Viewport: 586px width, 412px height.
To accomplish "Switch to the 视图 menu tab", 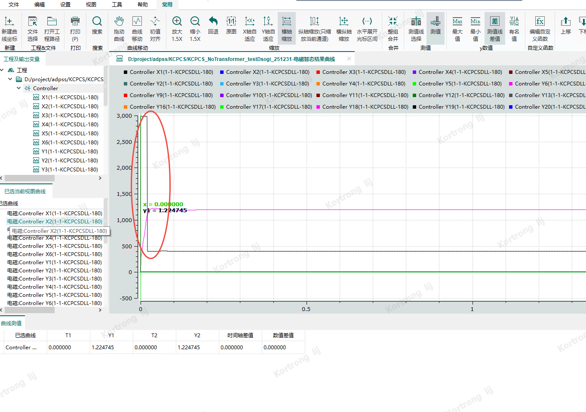I will pos(91,5).
